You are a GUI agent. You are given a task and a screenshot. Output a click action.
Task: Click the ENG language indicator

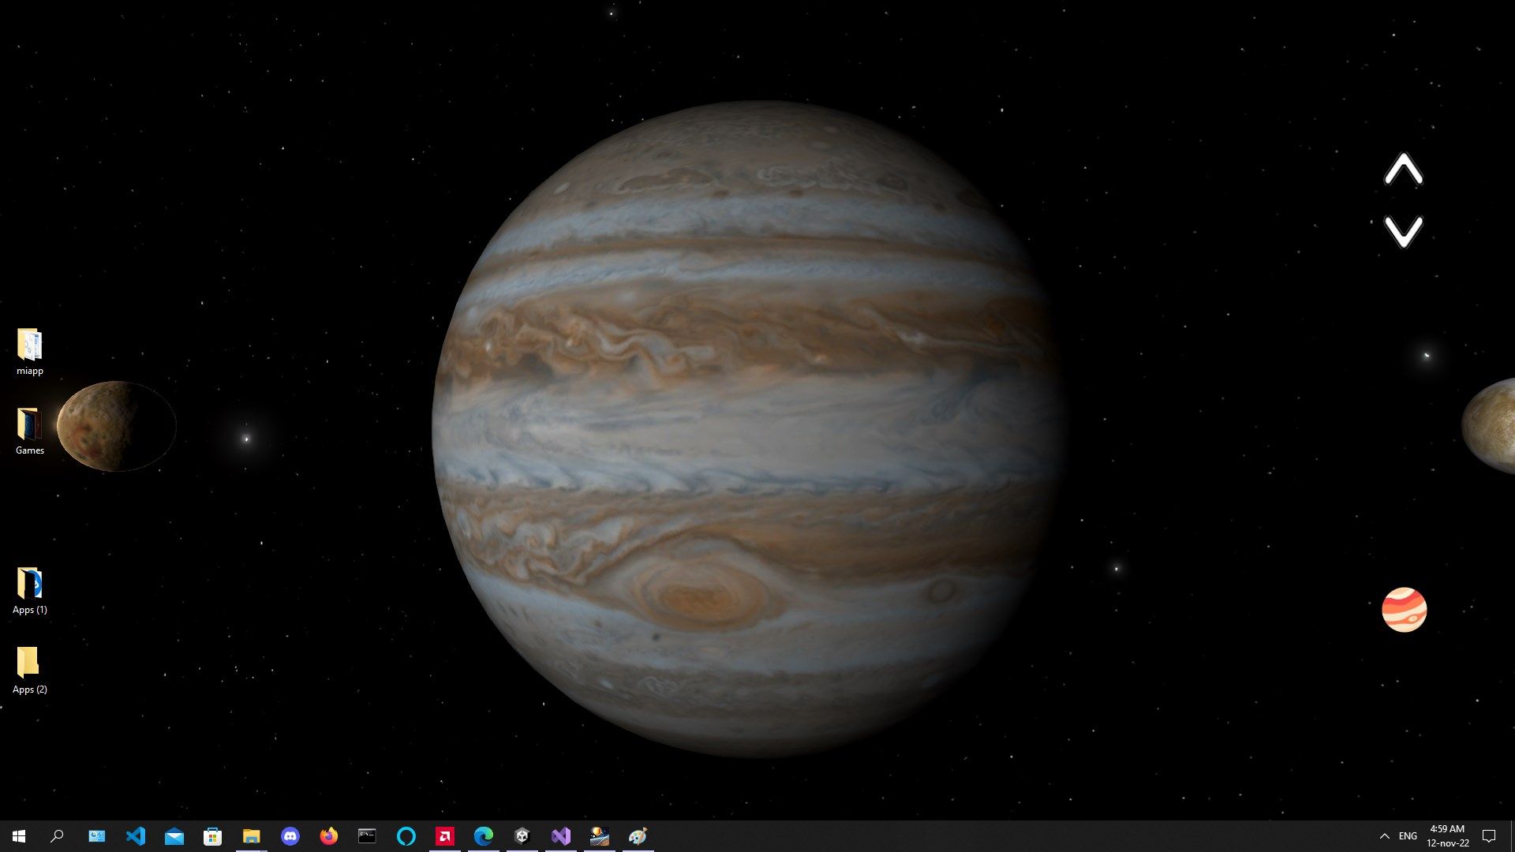[1408, 836]
